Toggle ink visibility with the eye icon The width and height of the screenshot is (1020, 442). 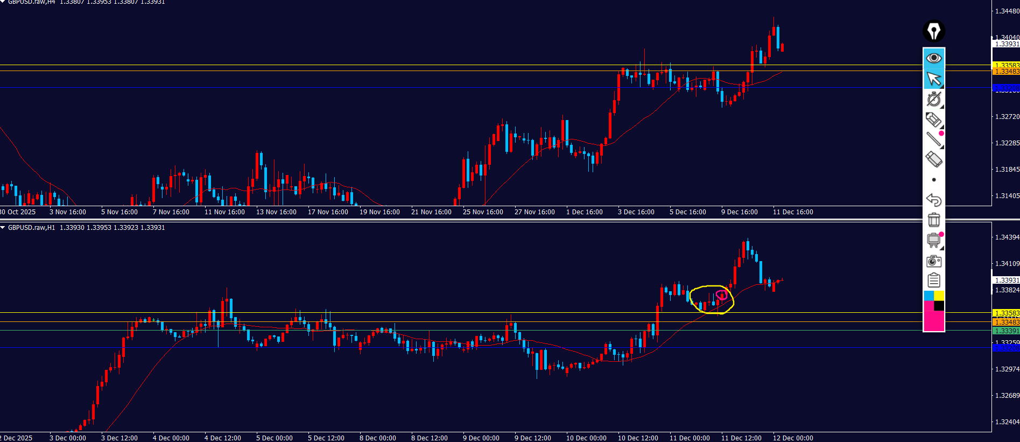click(x=933, y=58)
